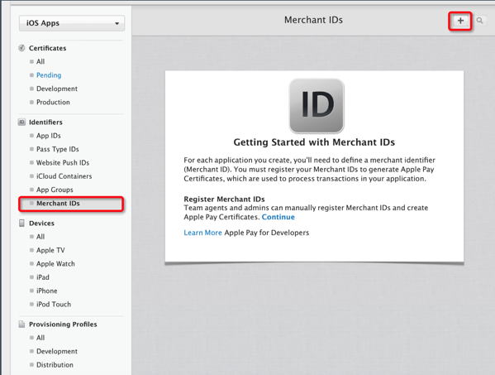Select Production certificates
Screen dimensions: 495x375
[x=53, y=103]
